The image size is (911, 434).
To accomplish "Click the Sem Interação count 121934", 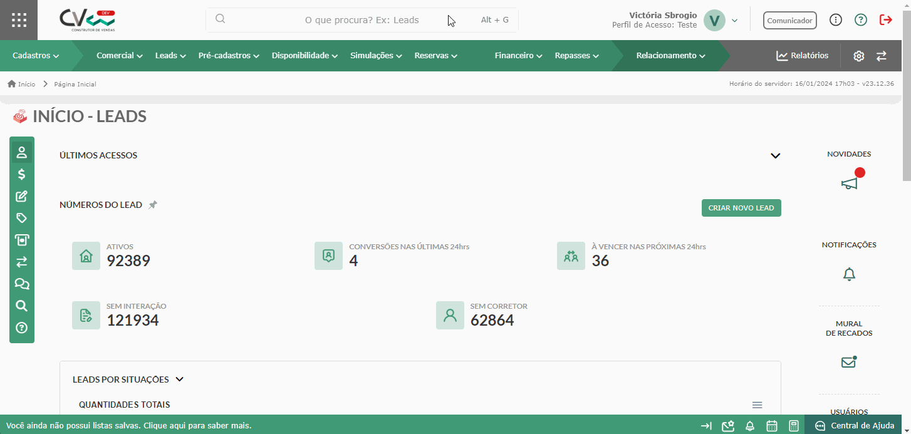I will point(133,320).
